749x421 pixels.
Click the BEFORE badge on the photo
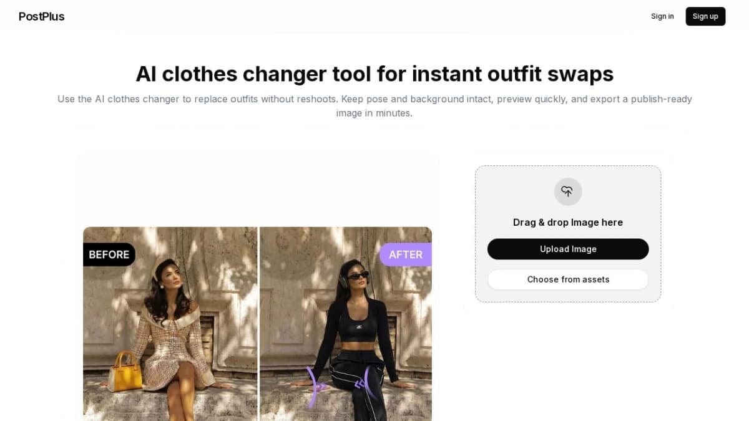[x=109, y=254]
